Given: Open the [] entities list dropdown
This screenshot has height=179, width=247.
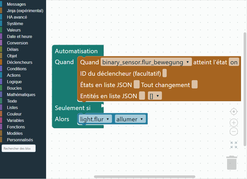Looking at the screenshot, I should (155, 96).
